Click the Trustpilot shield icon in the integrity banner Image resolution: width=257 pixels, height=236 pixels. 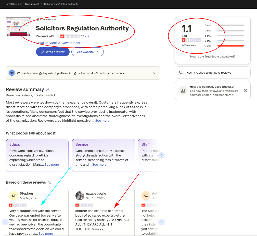pos(12,73)
